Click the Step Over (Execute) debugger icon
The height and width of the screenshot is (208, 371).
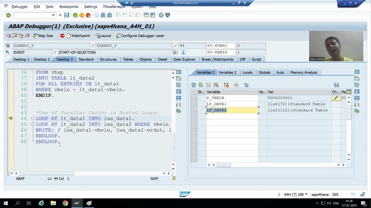point(15,36)
